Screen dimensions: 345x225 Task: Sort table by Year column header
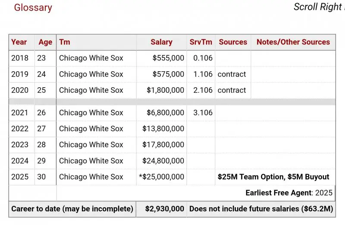click(19, 42)
